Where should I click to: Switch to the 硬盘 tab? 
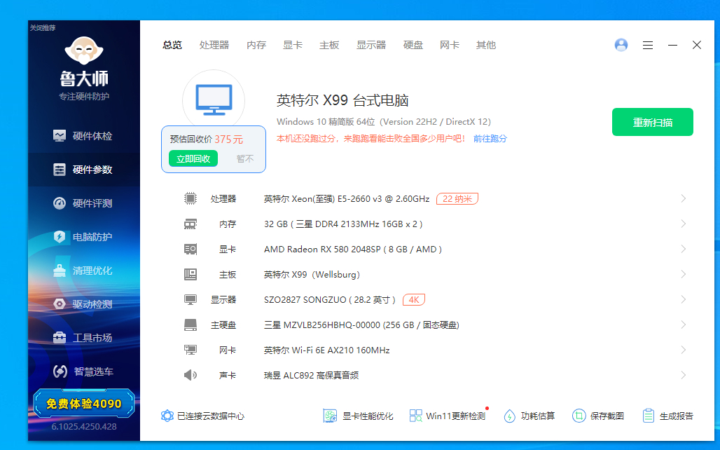click(x=413, y=45)
